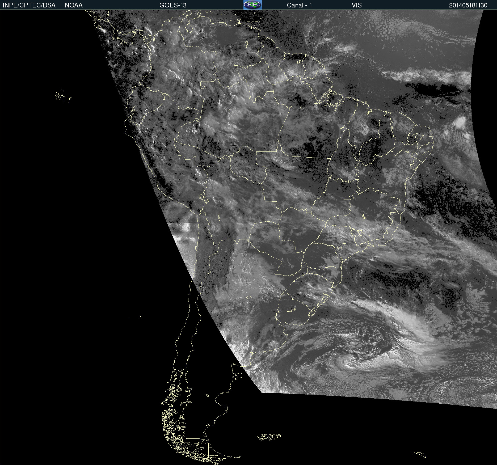Click the 201405181130 timestamp
Viewport: 497px width, 465px height.
click(468, 5)
